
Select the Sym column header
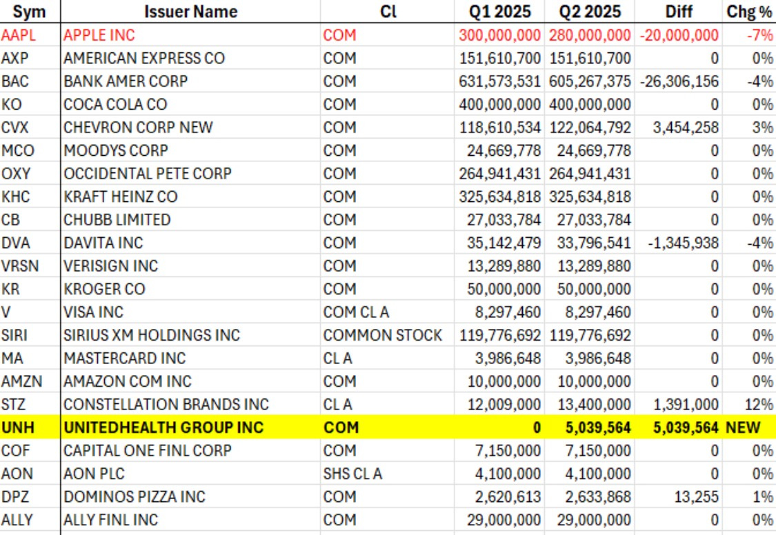[x=29, y=11]
